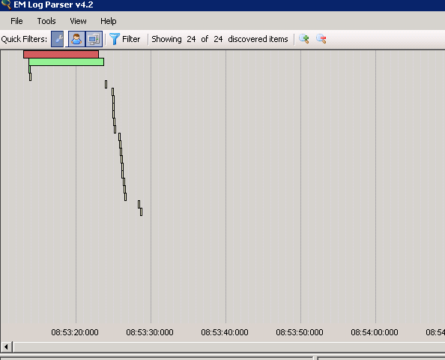Toggle the computer quick filter
Screen dimensions: 445x360
click(94, 39)
